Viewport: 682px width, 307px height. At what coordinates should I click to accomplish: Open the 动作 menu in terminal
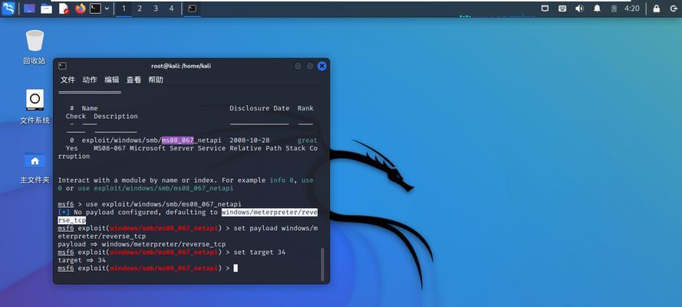pyautogui.click(x=90, y=80)
